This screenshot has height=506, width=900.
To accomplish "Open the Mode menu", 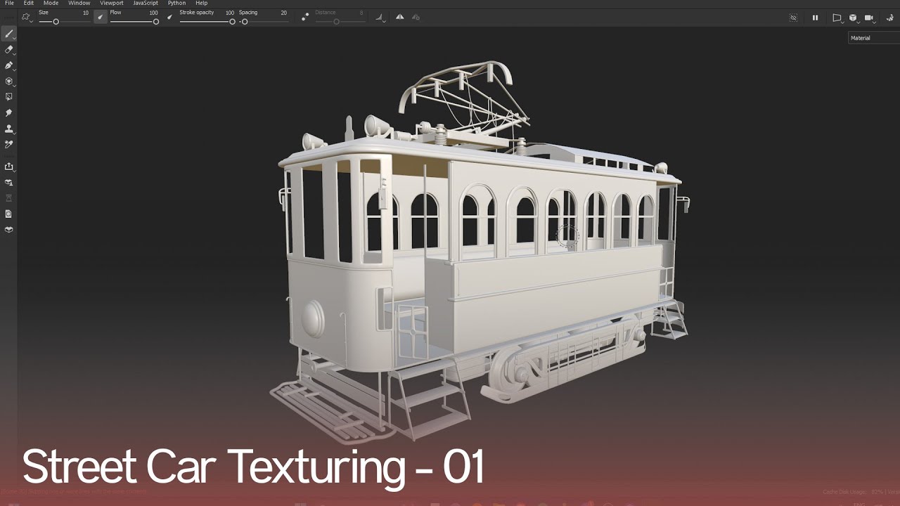I will pyautogui.click(x=51, y=4).
